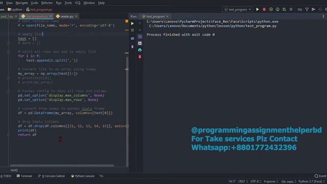Click the editor's horizontal scrollbar
This screenshot has height=184, width=327.
click(x=62, y=166)
